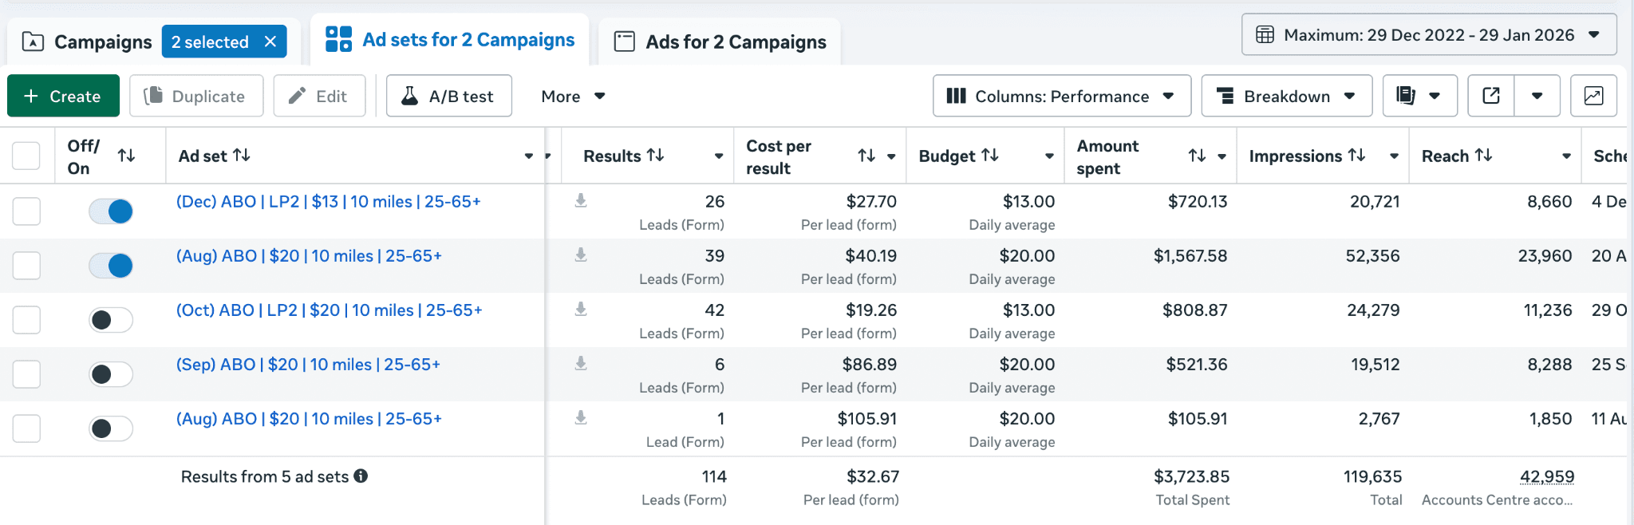
Task: Sort by the Off/On column arrows
Action: (x=126, y=156)
